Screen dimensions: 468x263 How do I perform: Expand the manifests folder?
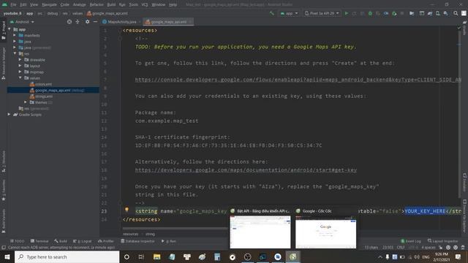pyautogui.click(x=15, y=36)
